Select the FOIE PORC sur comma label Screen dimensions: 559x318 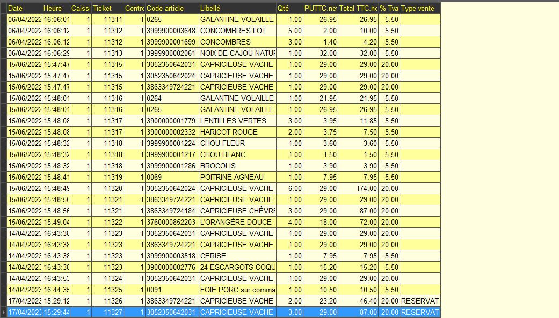coord(237,290)
